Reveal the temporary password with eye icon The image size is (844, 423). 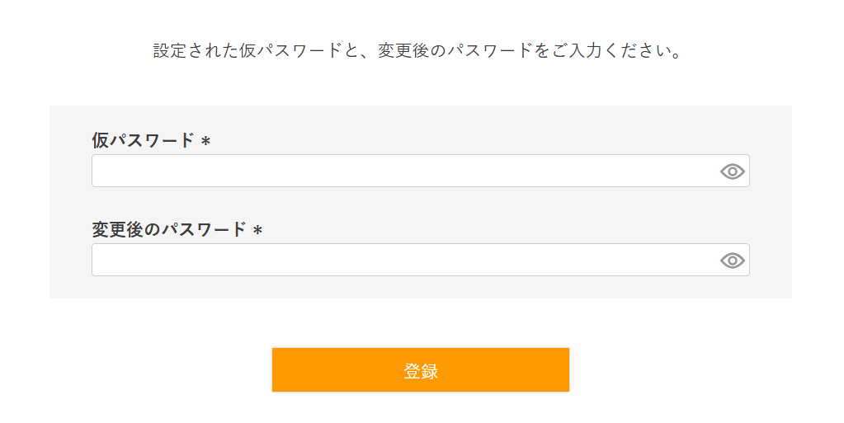pos(732,172)
